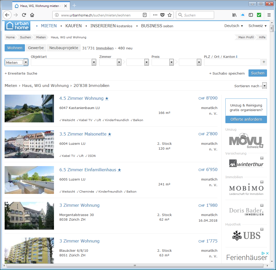Switch to the Gewerbe tab

(36, 48)
